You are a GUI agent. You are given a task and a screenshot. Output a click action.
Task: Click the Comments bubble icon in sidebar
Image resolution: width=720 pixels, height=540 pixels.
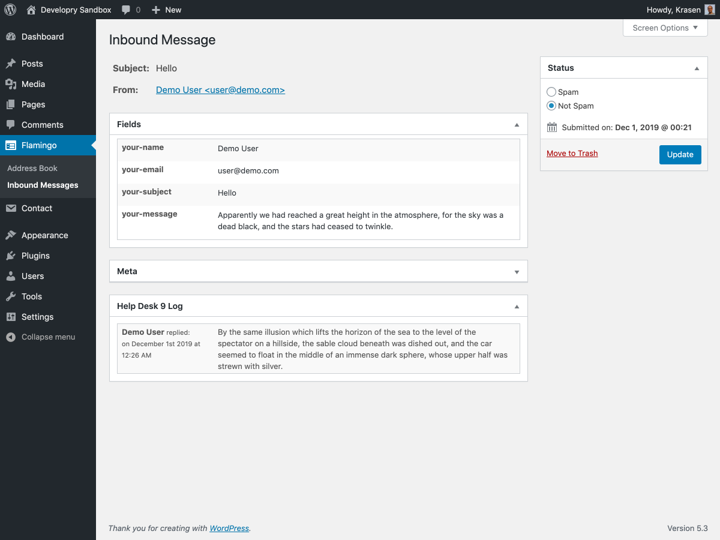point(11,125)
